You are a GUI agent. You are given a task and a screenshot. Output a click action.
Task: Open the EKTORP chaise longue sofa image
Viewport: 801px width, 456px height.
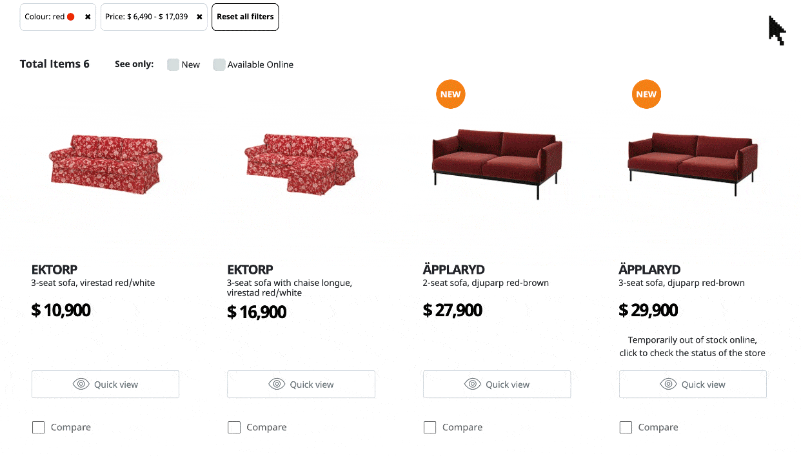tap(301, 164)
